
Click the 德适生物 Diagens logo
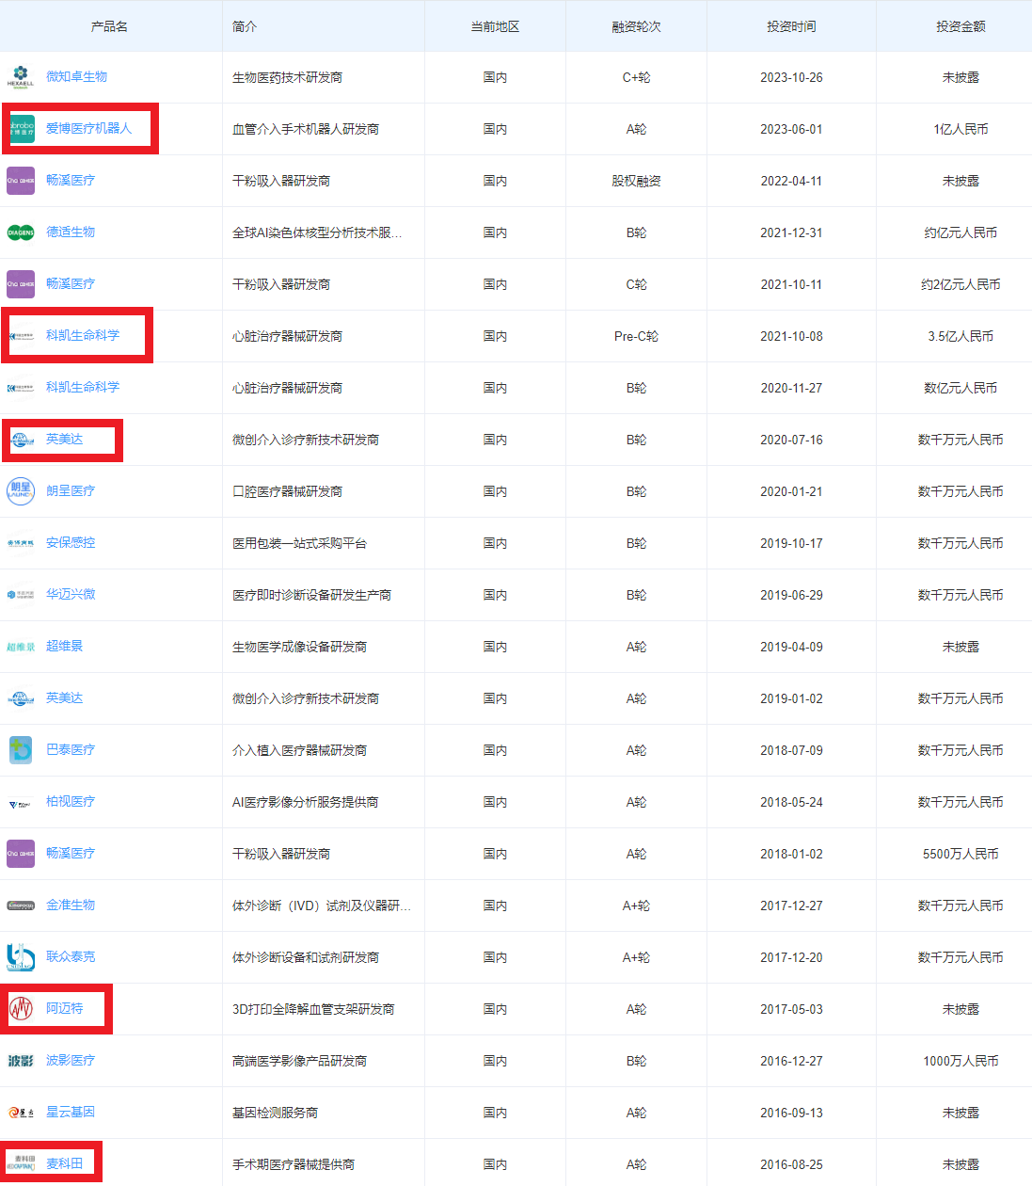(x=21, y=232)
